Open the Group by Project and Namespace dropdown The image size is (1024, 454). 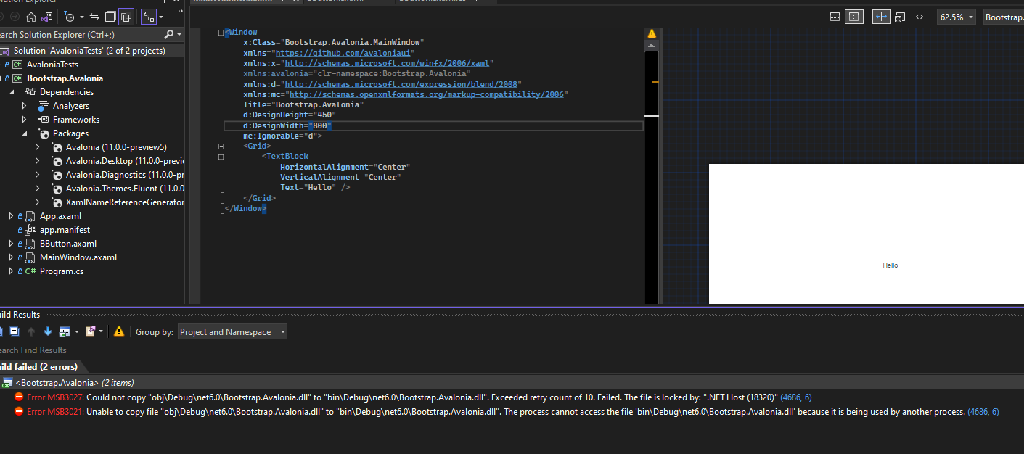(x=232, y=331)
